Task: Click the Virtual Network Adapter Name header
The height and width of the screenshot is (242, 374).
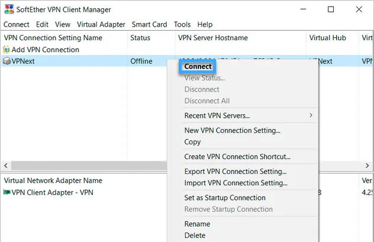Action: [x=53, y=180]
